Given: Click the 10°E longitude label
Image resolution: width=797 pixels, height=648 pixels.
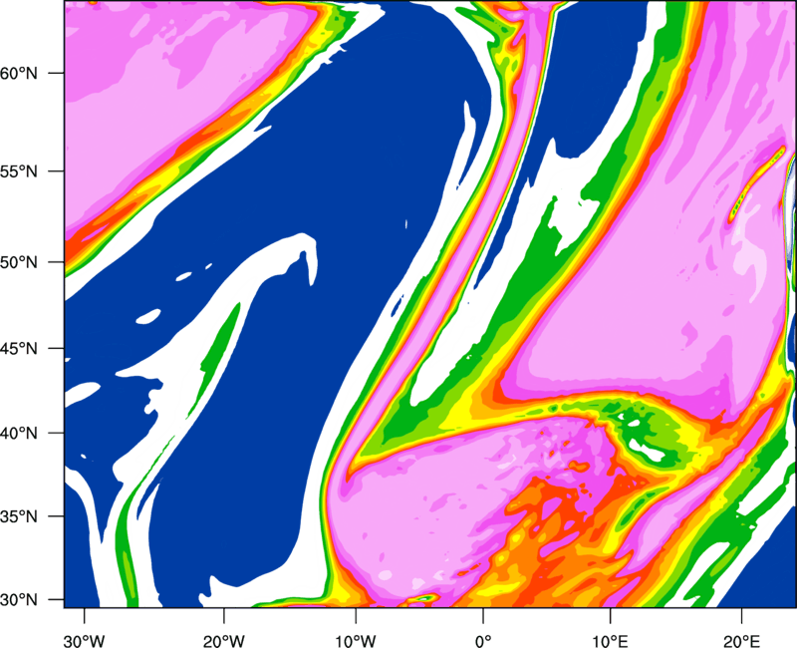Looking at the screenshot, I should click(x=610, y=641).
